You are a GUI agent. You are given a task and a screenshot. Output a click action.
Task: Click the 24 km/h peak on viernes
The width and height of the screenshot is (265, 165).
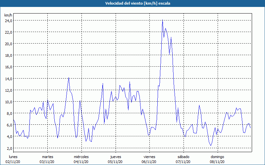[162, 20]
